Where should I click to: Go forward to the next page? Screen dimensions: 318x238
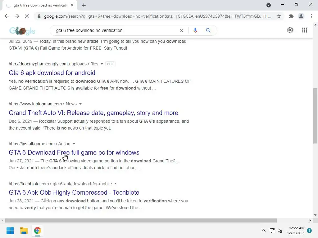point(17,16)
